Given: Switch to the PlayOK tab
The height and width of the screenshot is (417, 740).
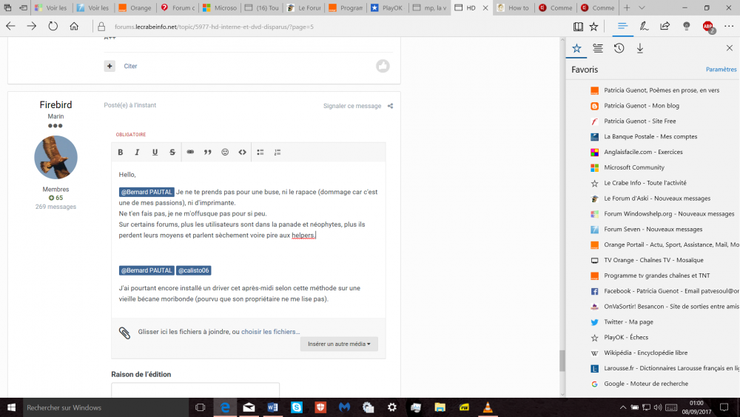Looking at the screenshot, I should tap(388, 7).
